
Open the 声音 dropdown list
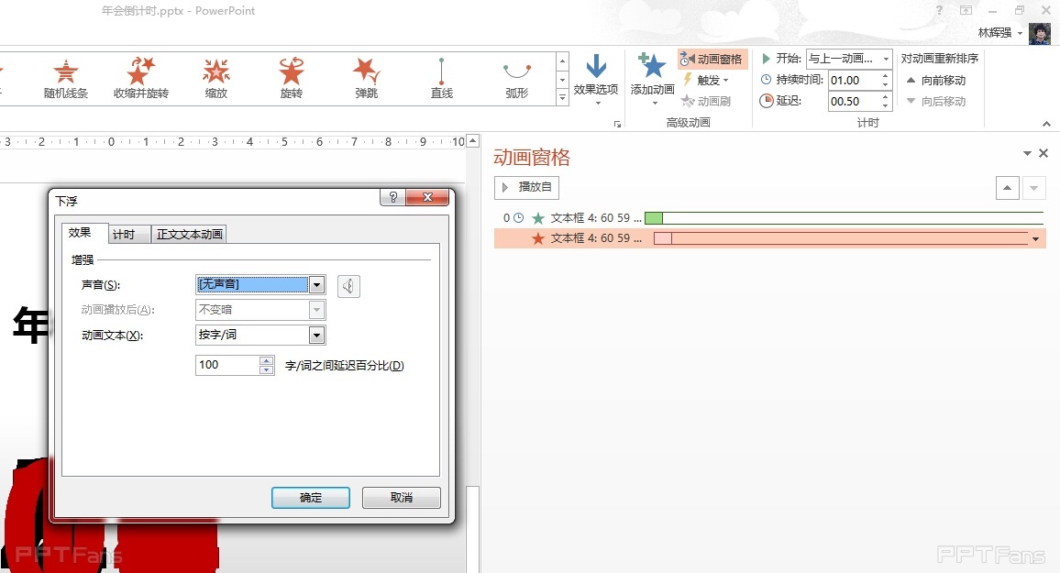click(316, 285)
